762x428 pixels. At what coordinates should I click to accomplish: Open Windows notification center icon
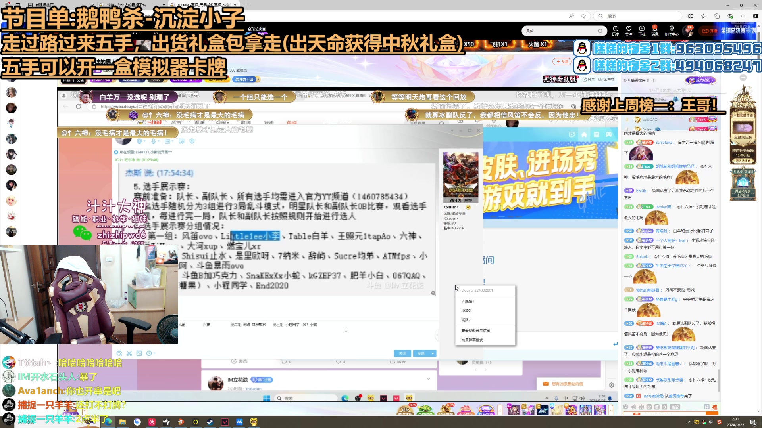tap(752, 422)
